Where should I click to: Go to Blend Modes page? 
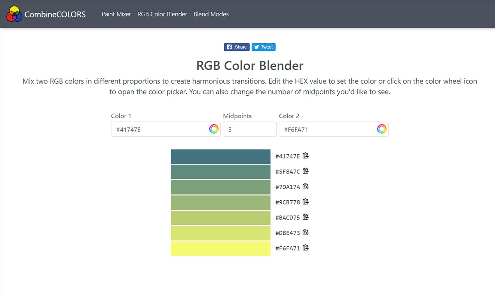211,14
